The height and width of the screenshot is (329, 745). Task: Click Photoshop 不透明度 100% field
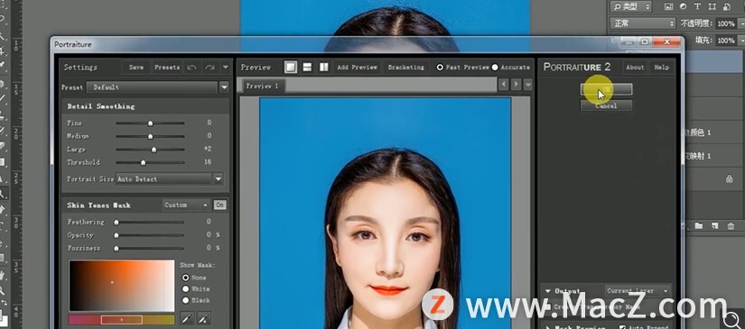tap(726, 23)
